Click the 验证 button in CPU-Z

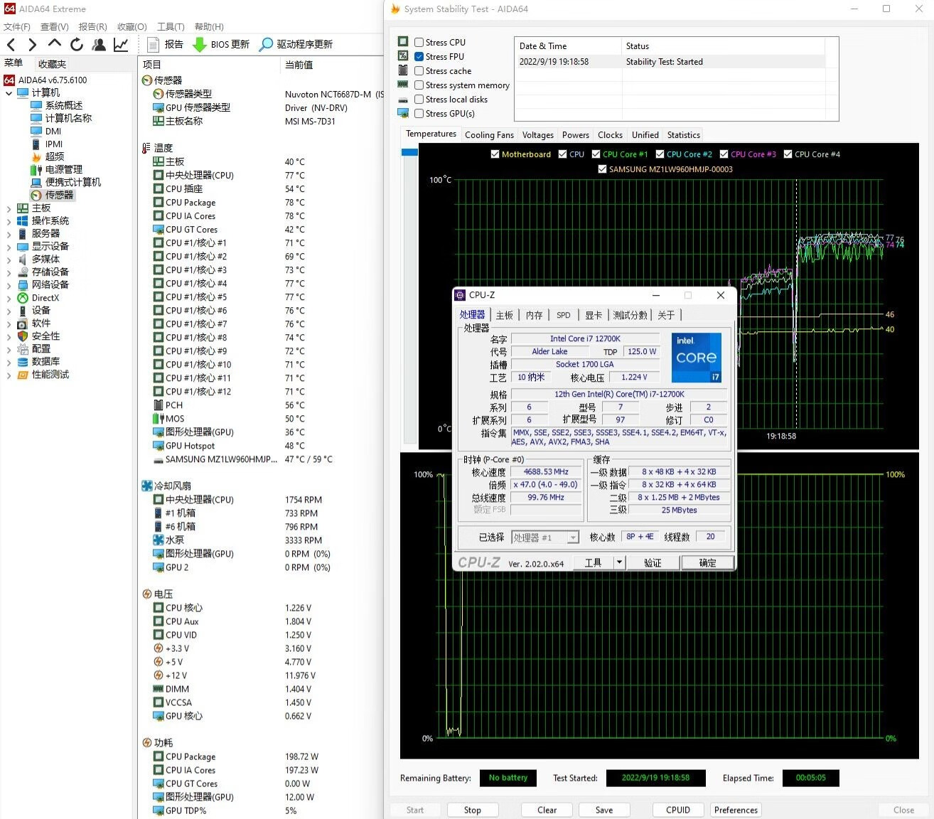pyautogui.click(x=653, y=562)
